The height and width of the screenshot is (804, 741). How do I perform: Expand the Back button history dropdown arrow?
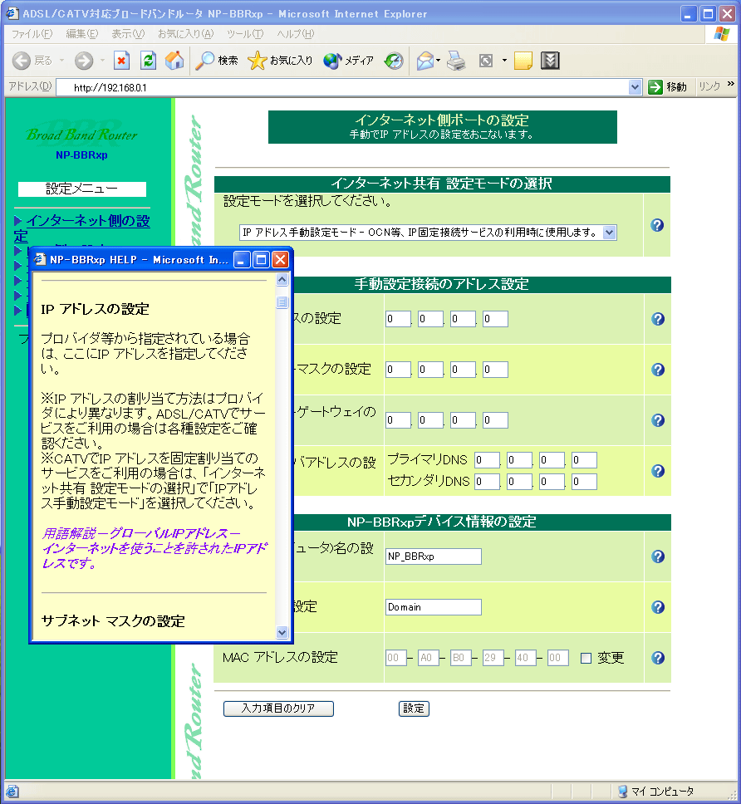(x=61, y=61)
